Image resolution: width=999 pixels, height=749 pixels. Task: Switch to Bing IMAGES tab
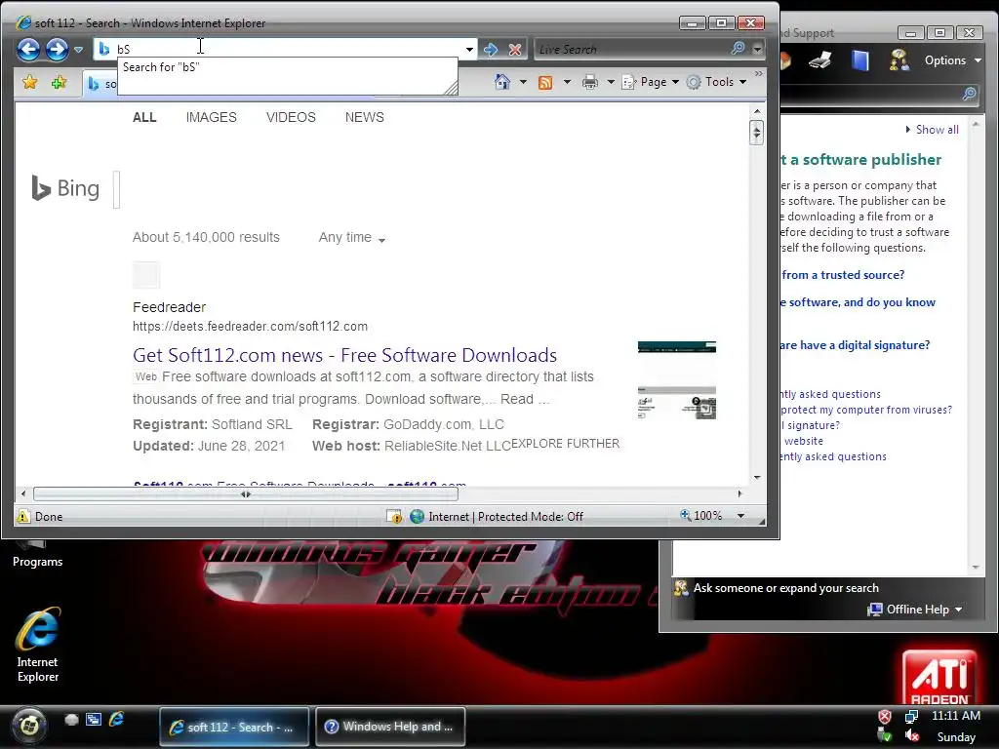(211, 117)
